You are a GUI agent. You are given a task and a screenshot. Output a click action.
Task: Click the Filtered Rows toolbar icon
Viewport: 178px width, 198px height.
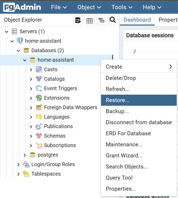point(101,20)
